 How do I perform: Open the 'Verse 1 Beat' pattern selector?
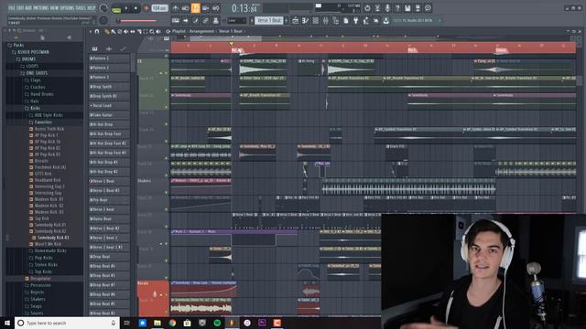pyautogui.click(x=269, y=20)
